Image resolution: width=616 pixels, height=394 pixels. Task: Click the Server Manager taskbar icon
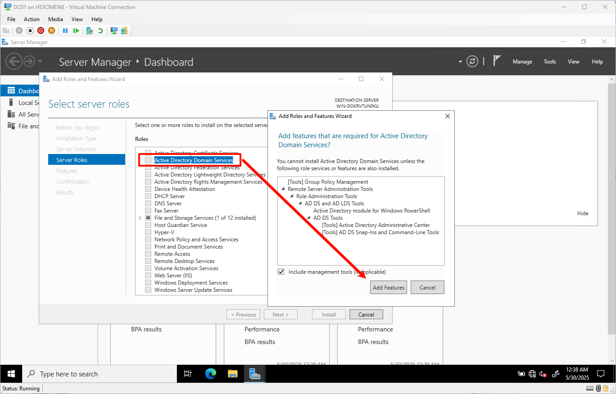pos(255,374)
